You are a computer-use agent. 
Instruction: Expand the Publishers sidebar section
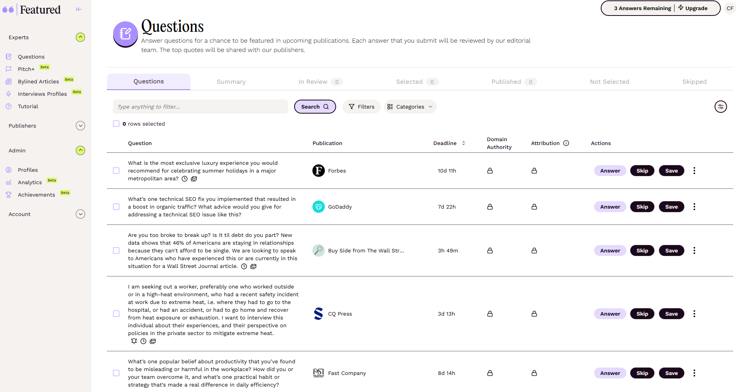coord(80,126)
